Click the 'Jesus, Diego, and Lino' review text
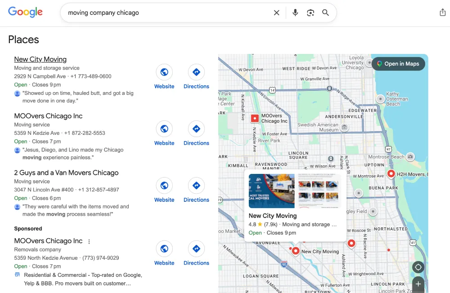This screenshot has height=293, width=450. click(x=73, y=154)
